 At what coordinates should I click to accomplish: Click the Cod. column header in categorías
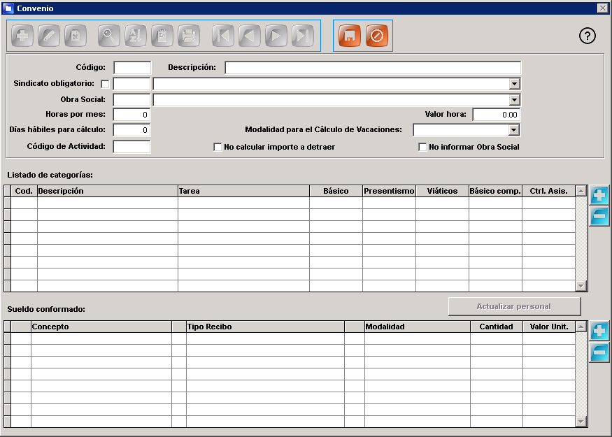24,191
